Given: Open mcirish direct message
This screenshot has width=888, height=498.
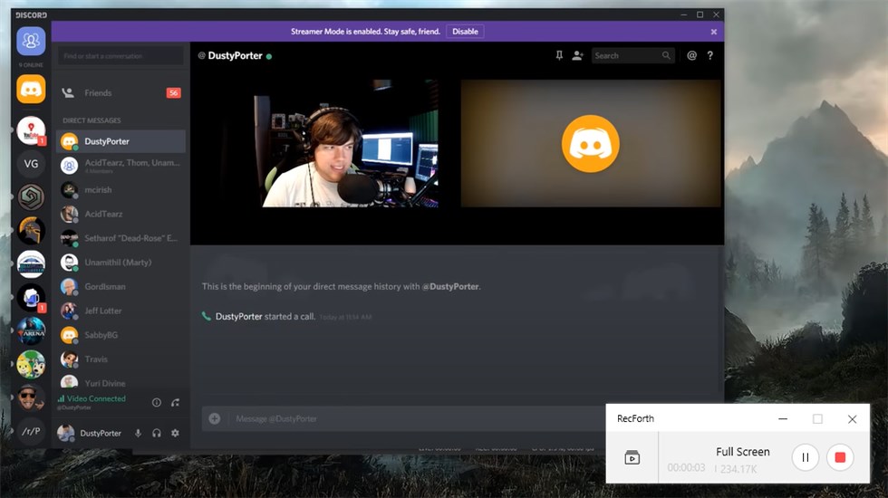Looking at the screenshot, I should tap(120, 189).
